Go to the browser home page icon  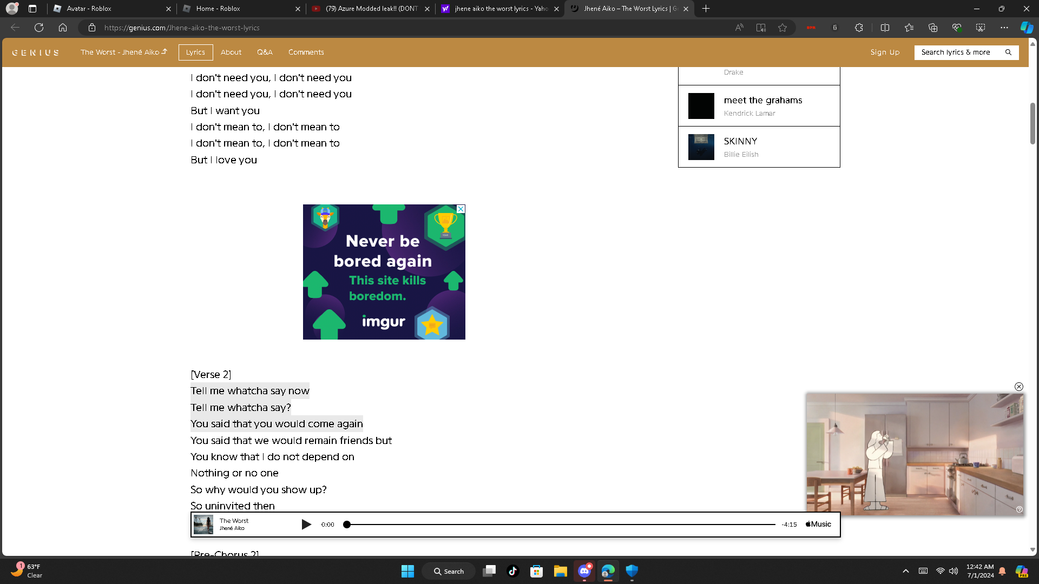coord(63,28)
